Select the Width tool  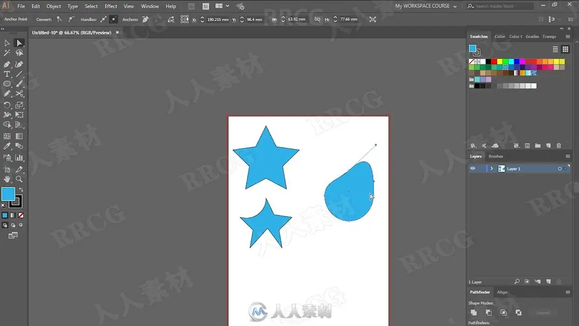7,115
